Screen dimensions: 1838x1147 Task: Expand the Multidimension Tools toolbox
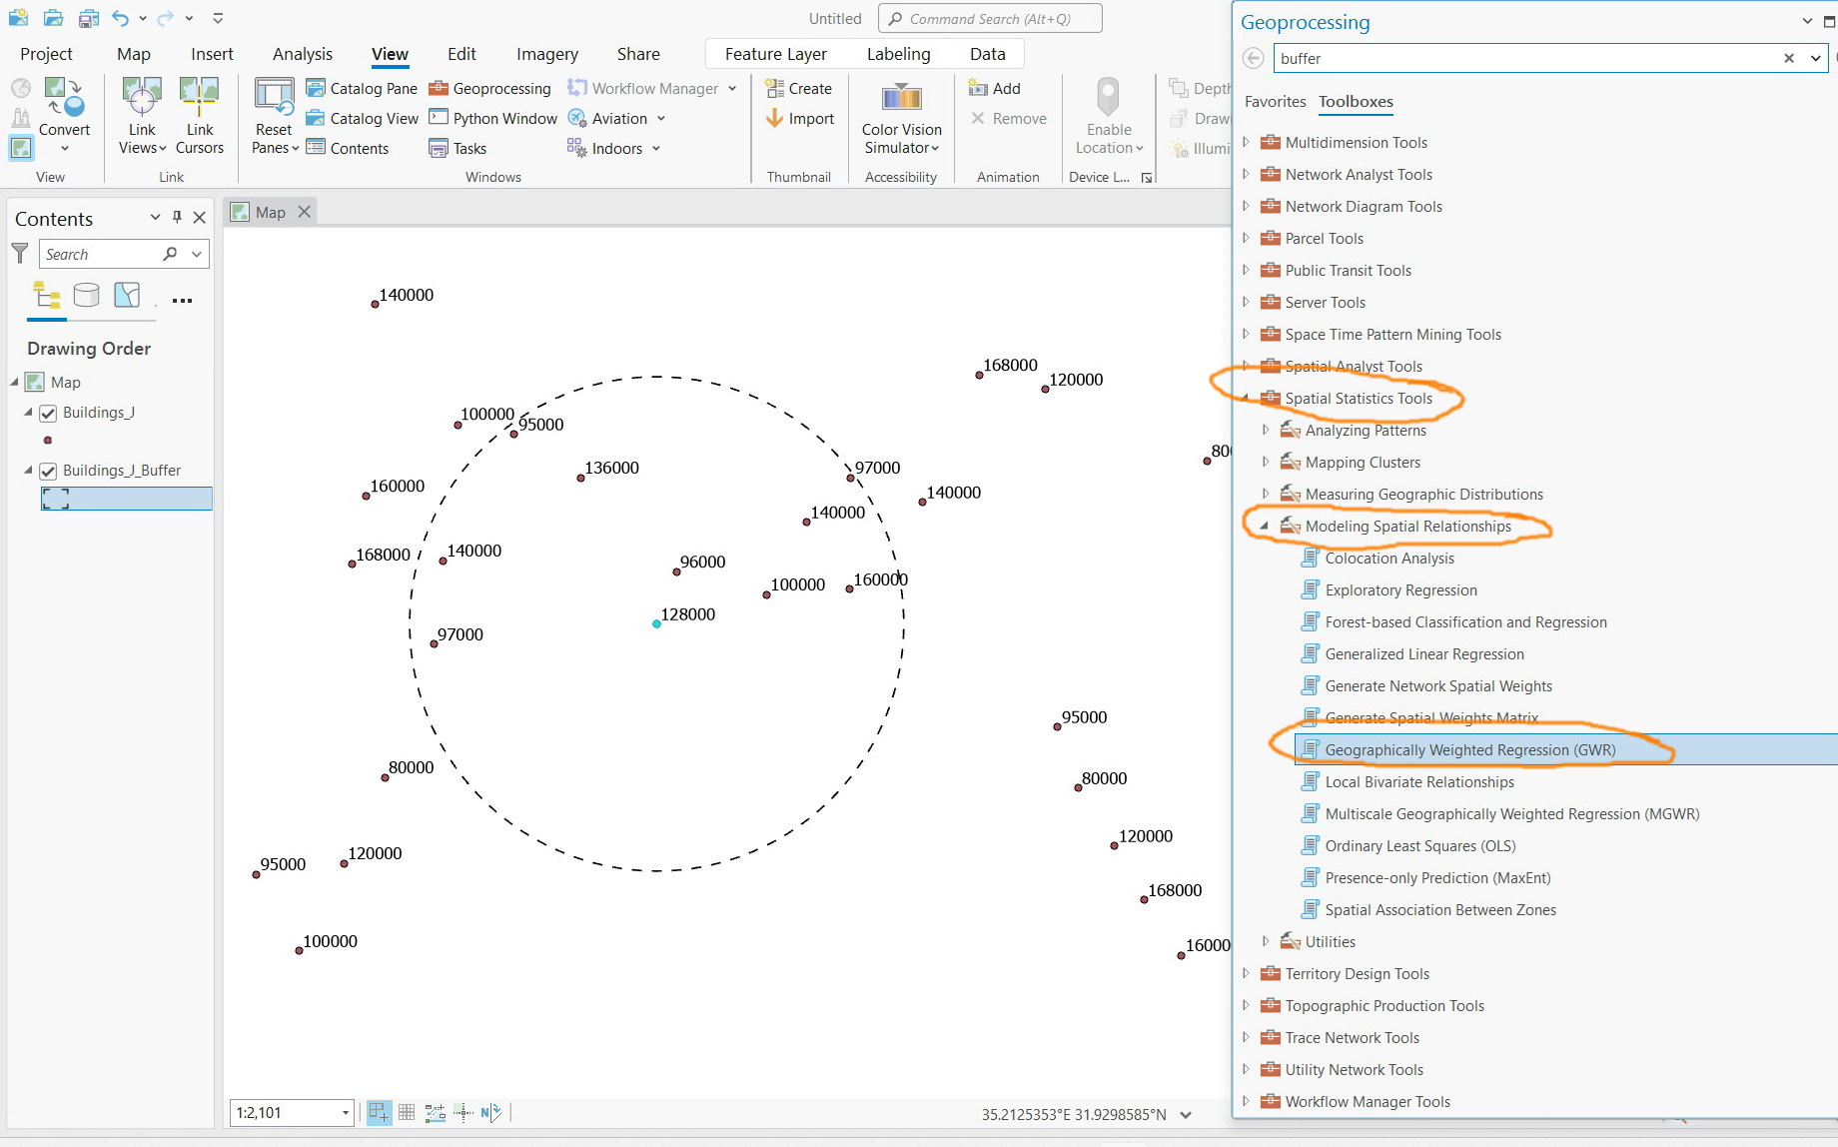(x=1246, y=142)
